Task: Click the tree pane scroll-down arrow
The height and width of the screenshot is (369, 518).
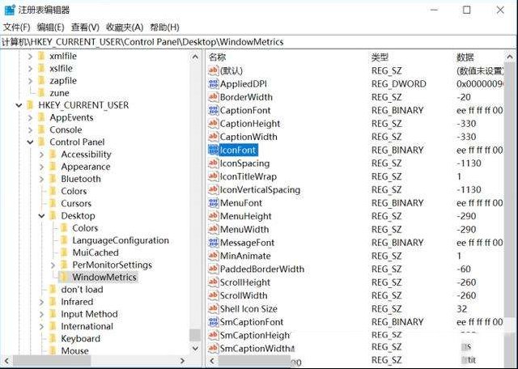Action: (195, 348)
